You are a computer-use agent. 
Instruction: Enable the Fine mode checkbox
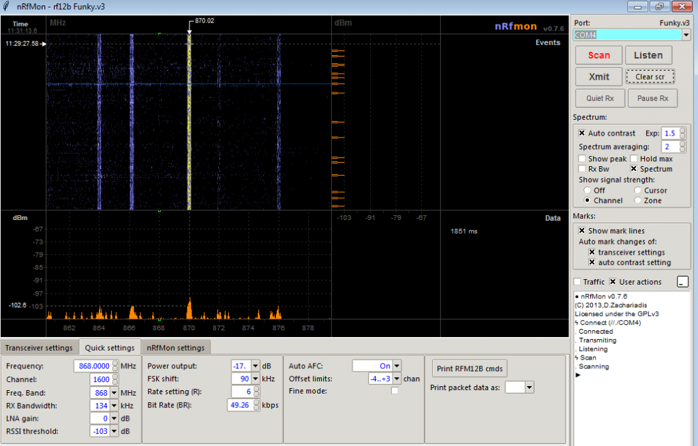point(395,391)
